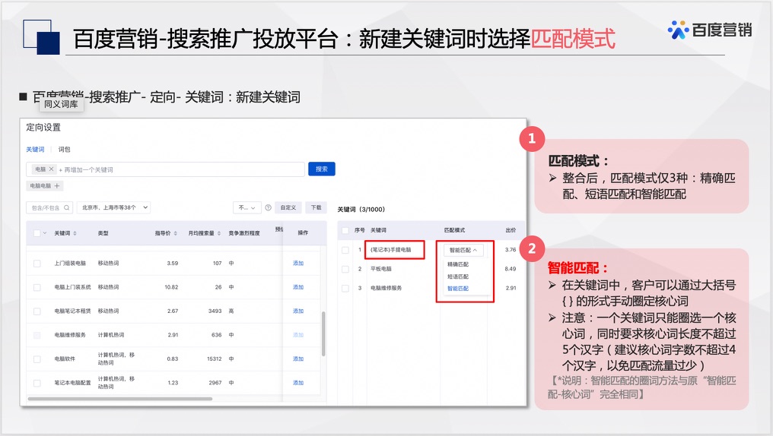Click the 匹配模式 column header
773x436 pixels.
click(x=454, y=230)
